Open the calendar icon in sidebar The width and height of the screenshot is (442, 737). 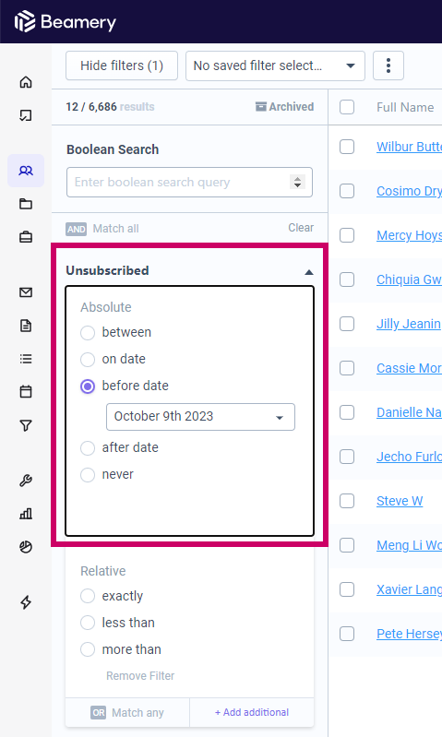pyautogui.click(x=26, y=391)
